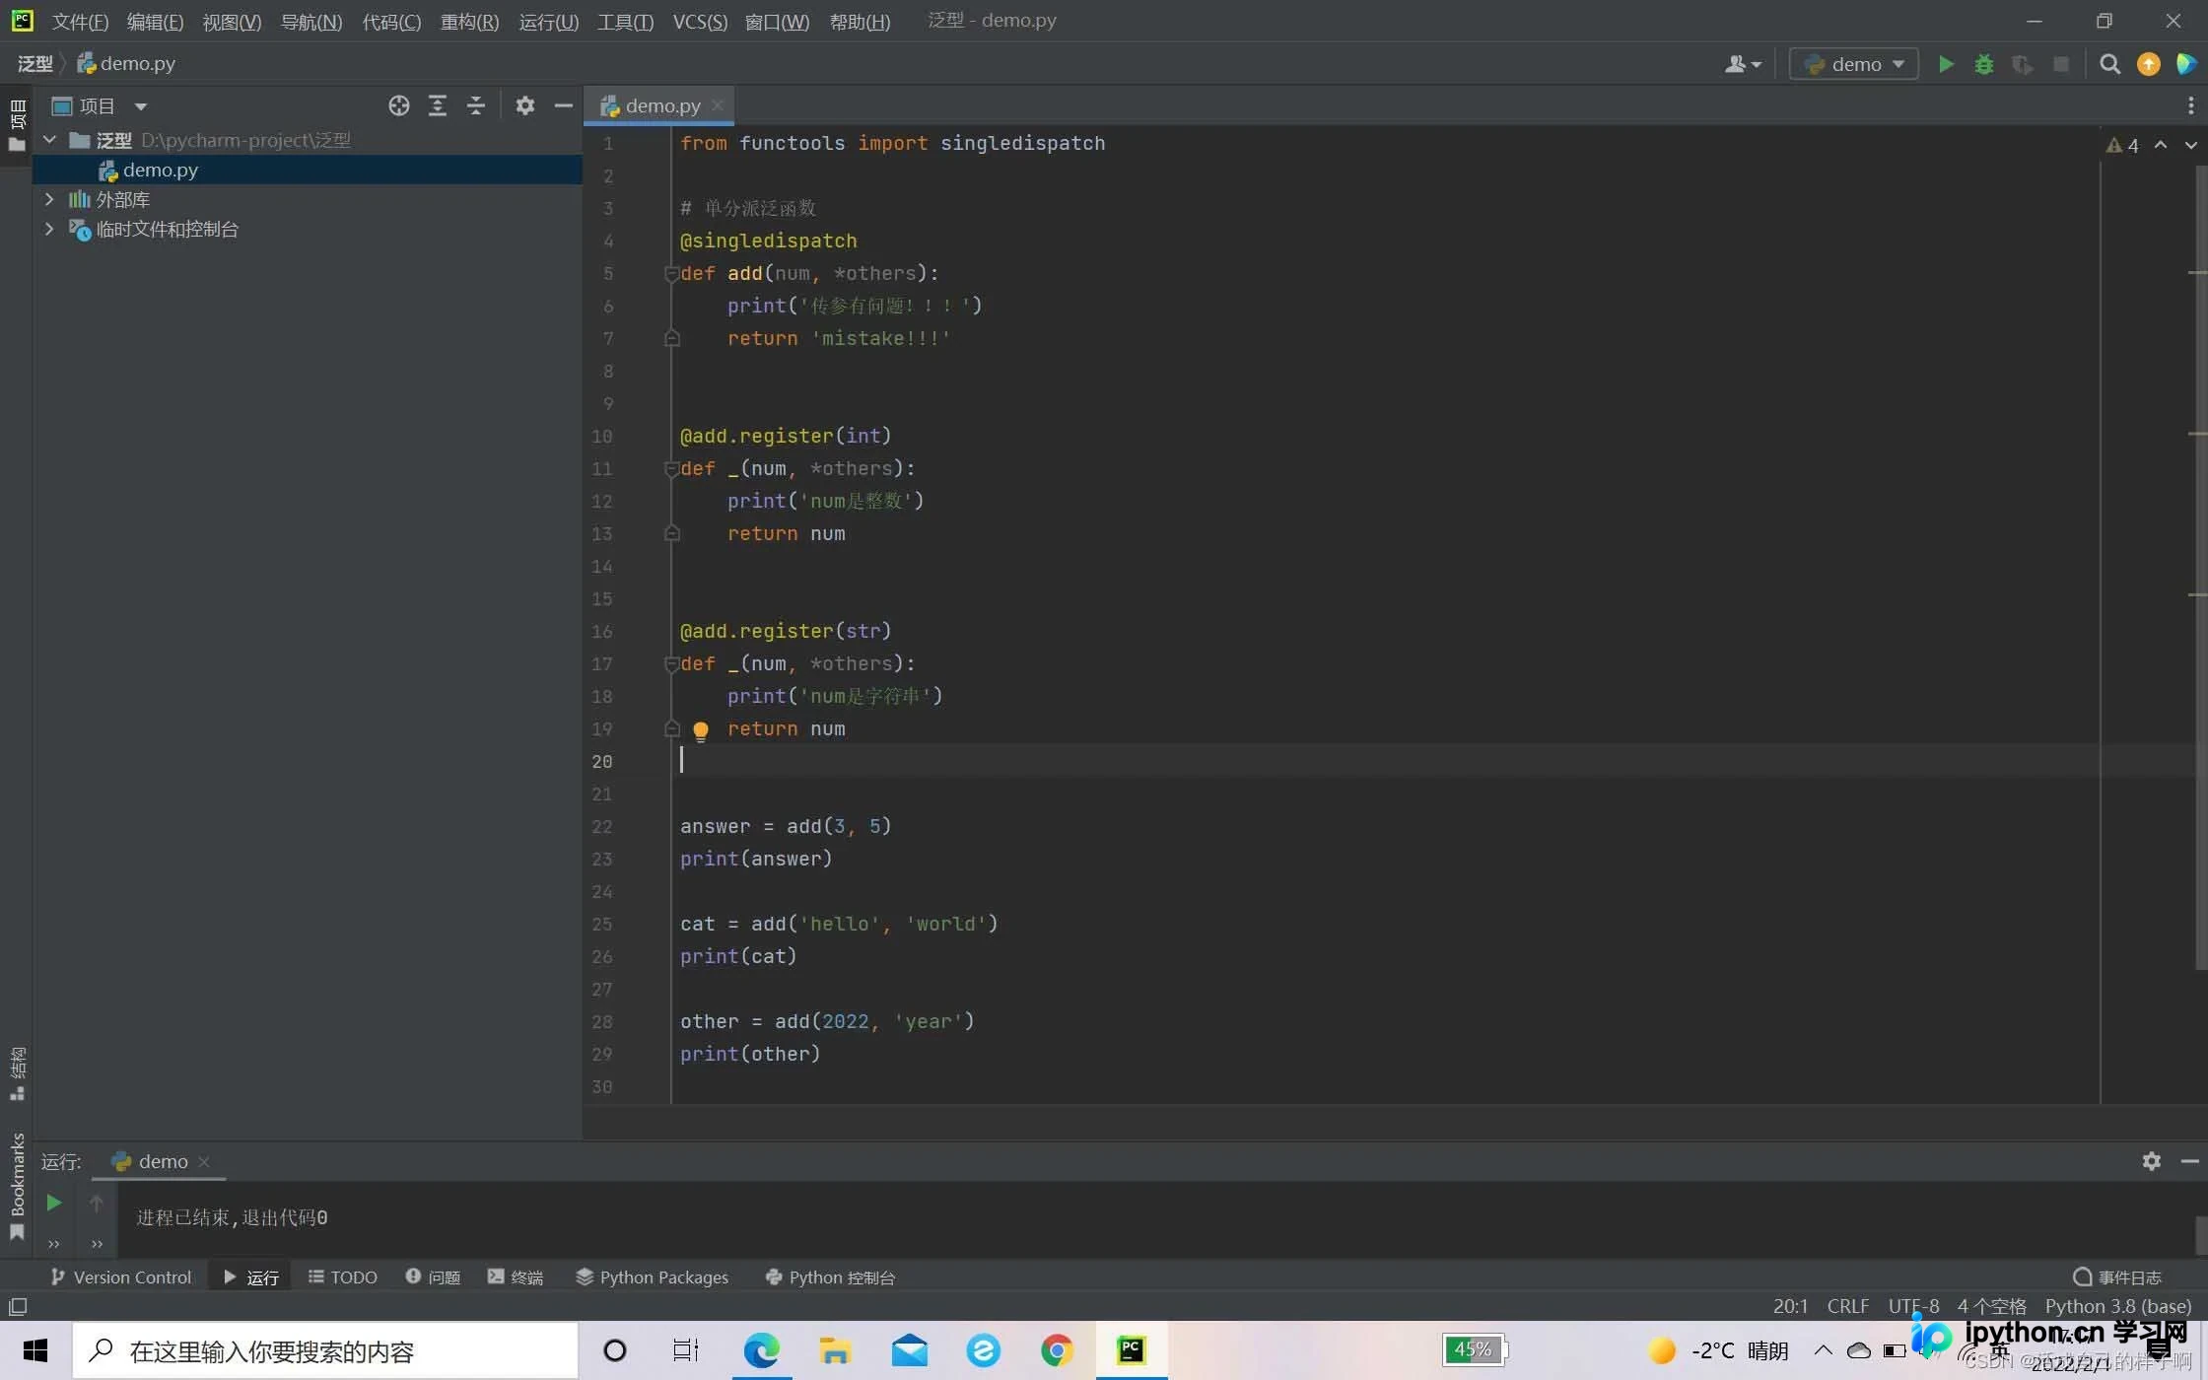Viewport: 2208px width, 1380px height.
Task: Open the 问题 tool window
Action: coord(433,1277)
